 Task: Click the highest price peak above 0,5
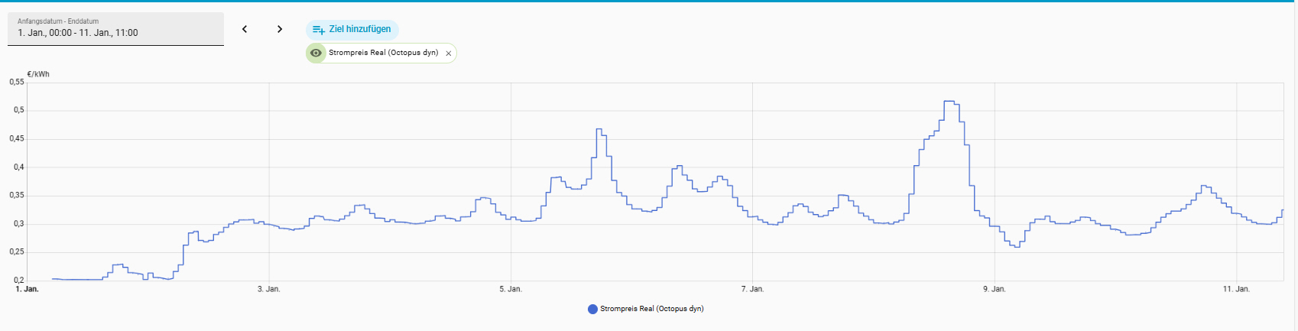pyautogui.click(x=950, y=102)
